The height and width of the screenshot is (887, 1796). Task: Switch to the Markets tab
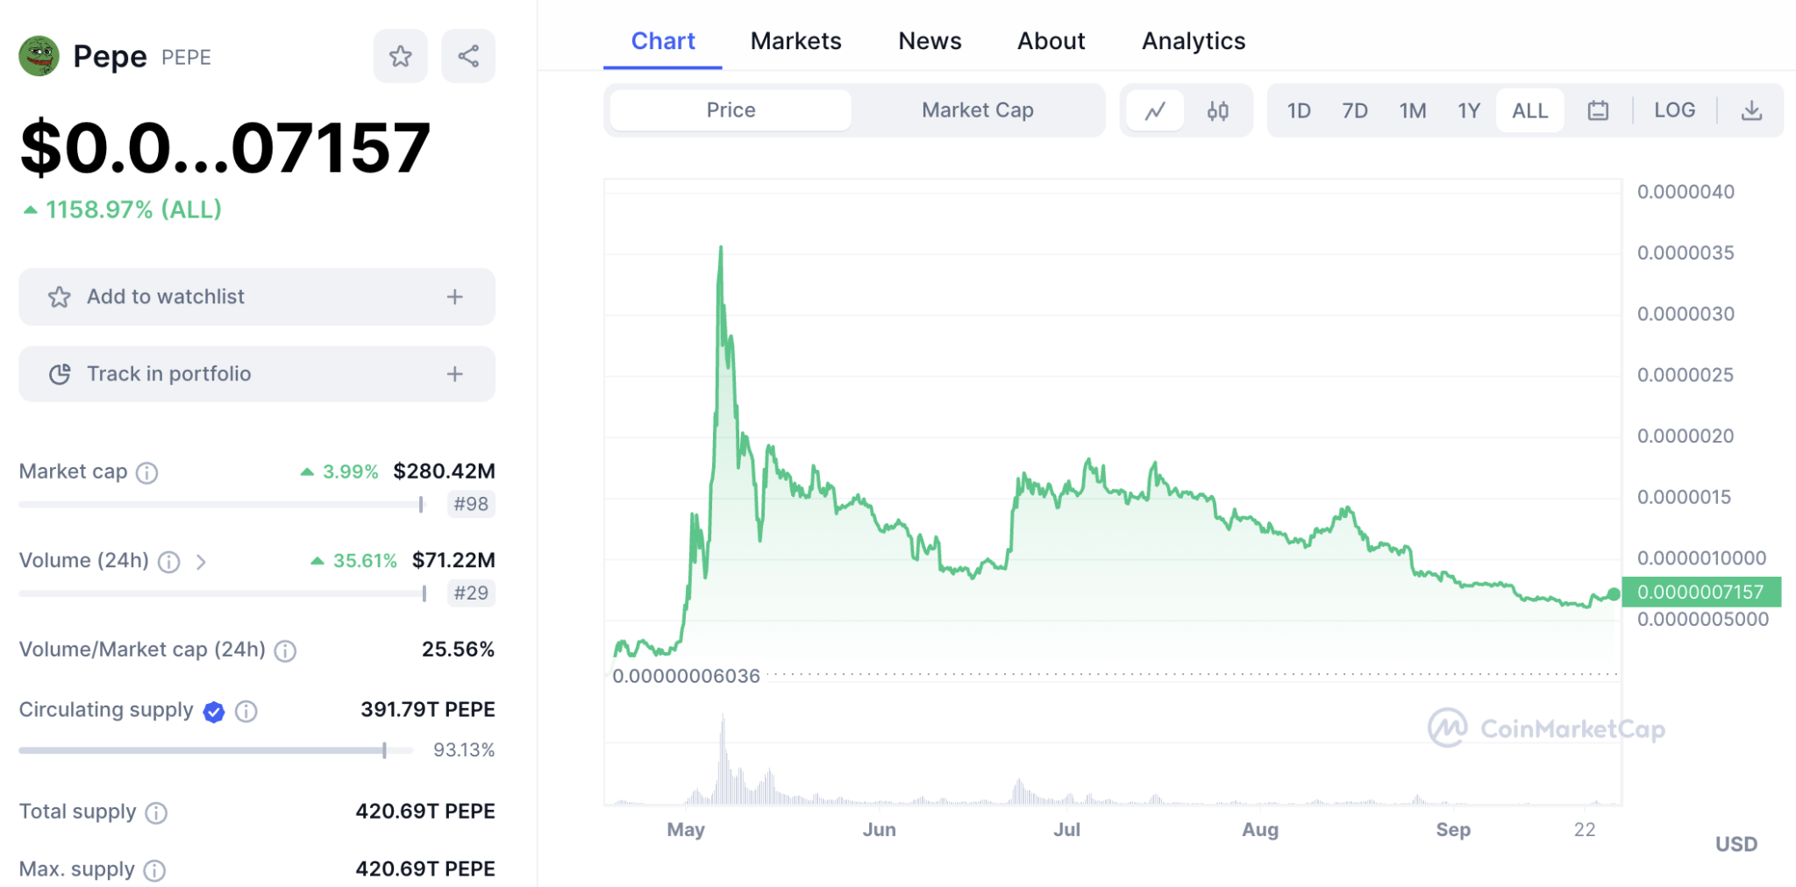click(x=795, y=40)
